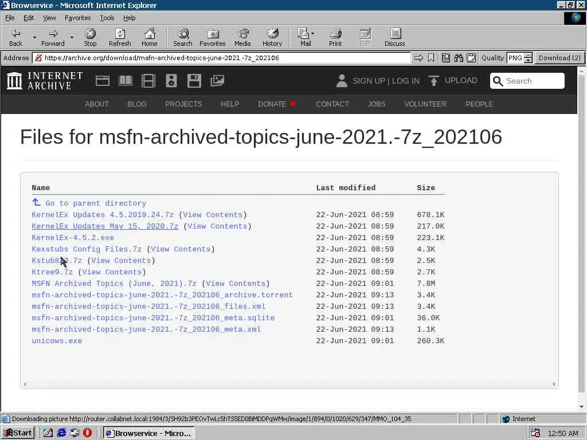This screenshot has height=440, width=587.
Task: Open the Edit menu
Action: point(29,18)
